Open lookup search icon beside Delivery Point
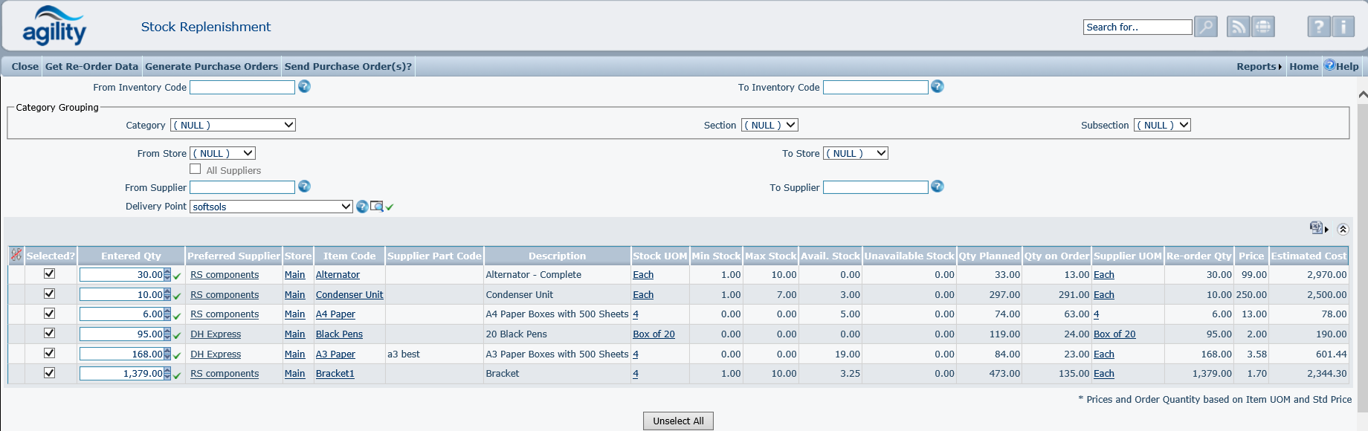The height and width of the screenshot is (431, 1368). 377,207
